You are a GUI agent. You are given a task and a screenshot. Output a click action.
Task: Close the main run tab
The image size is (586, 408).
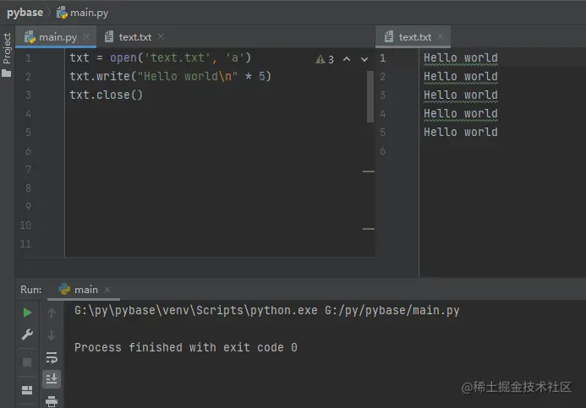[x=107, y=290]
